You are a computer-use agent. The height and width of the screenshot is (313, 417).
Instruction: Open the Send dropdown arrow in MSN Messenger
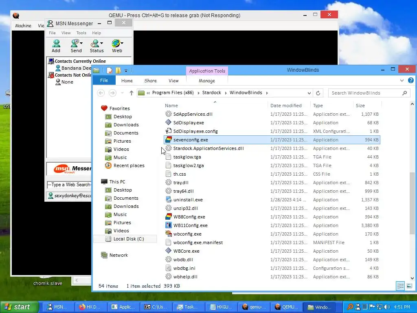81,43
